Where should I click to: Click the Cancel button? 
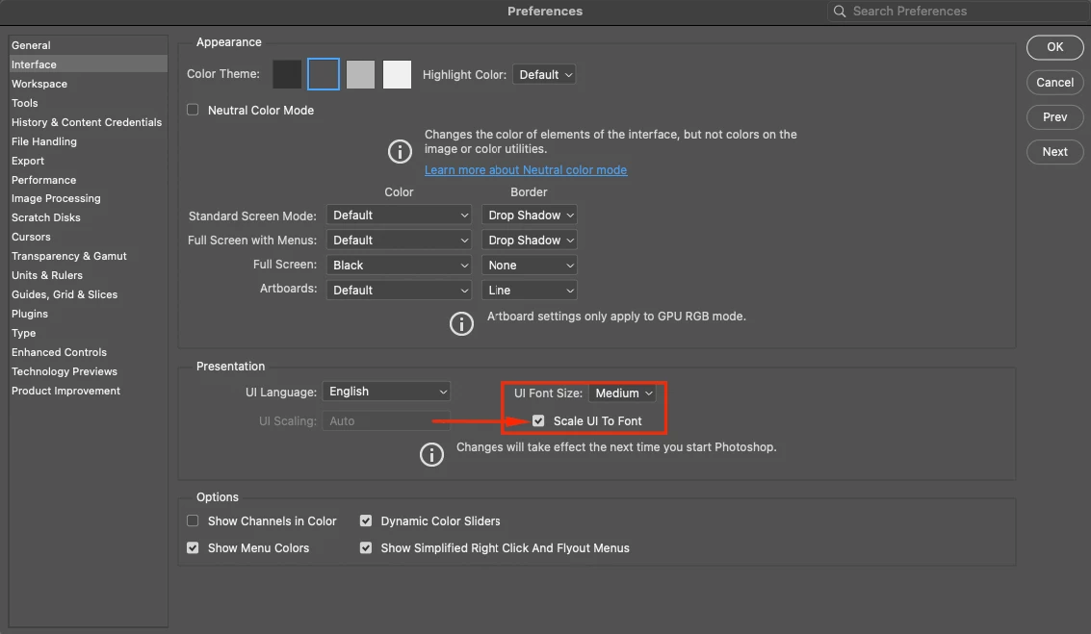pyautogui.click(x=1054, y=82)
